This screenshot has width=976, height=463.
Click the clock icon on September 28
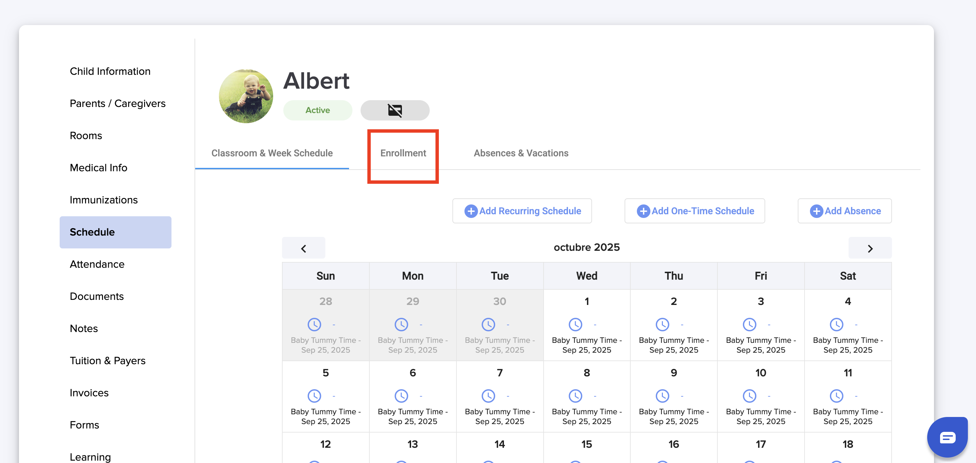pos(314,324)
